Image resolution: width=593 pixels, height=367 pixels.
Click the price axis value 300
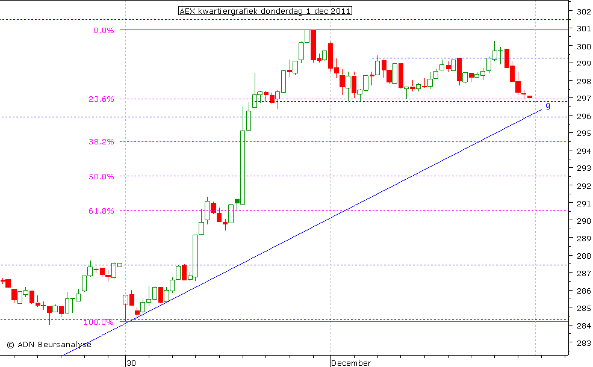pos(584,46)
